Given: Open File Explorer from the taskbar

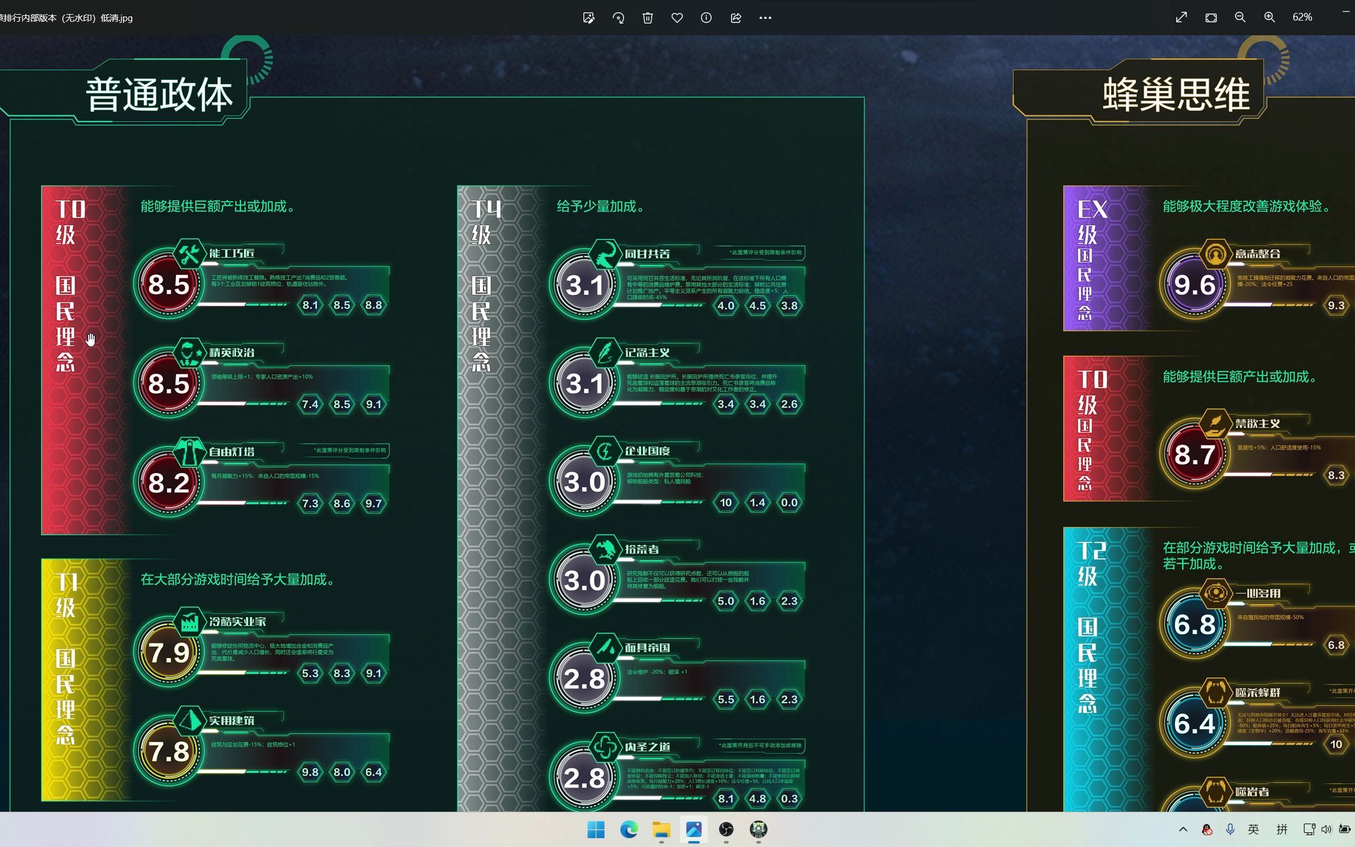Looking at the screenshot, I should pyautogui.click(x=662, y=829).
